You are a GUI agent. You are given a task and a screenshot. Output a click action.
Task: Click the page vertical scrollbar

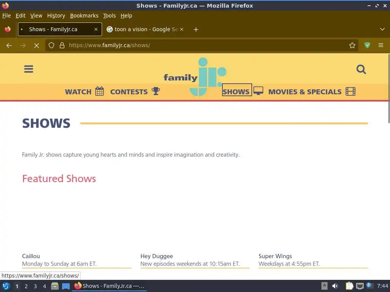click(x=388, y=88)
